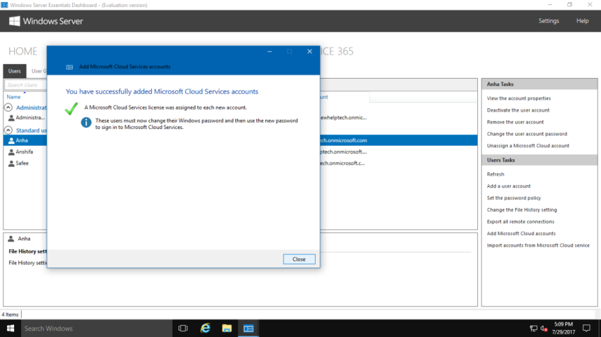Click Add a user account task
The width and height of the screenshot is (601, 337).
click(x=509, y=186)
